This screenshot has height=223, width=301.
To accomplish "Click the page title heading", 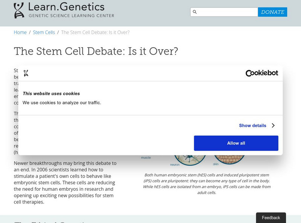I will (x=96, y=51).
